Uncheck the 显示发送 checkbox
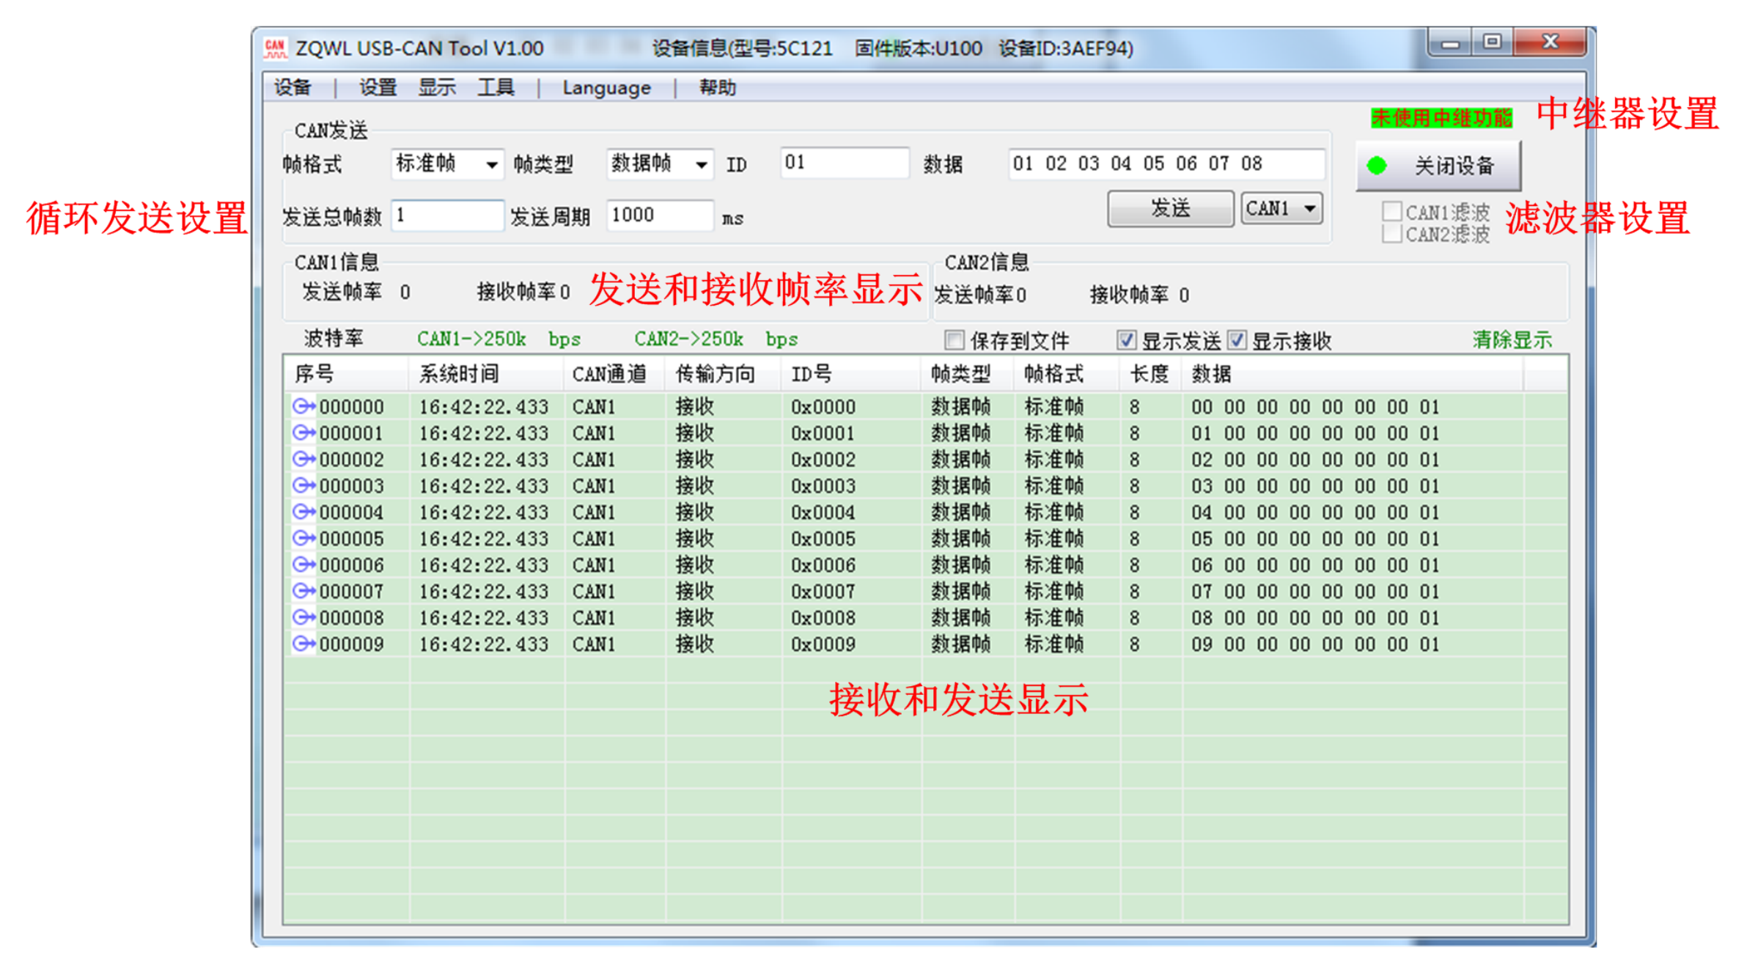The image size is (1747, 964). pyautogui.click(x=1126, y=340)
